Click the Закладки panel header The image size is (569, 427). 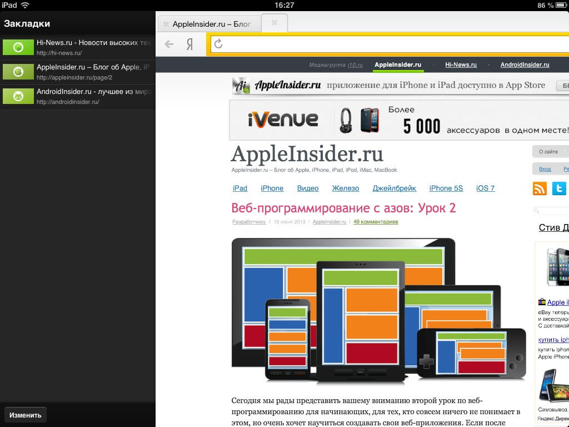(x=27, y=23)
